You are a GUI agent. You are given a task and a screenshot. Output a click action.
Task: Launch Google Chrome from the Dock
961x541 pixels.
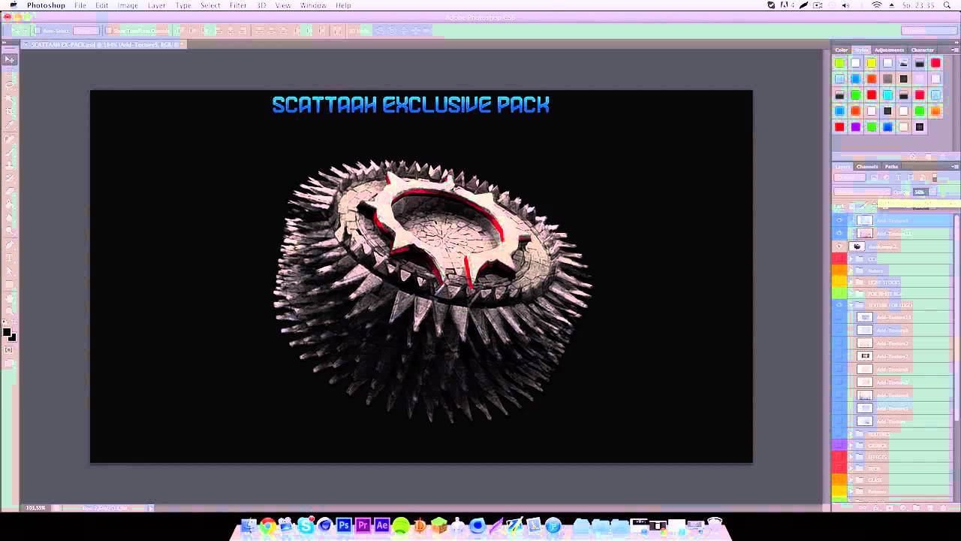267,525
